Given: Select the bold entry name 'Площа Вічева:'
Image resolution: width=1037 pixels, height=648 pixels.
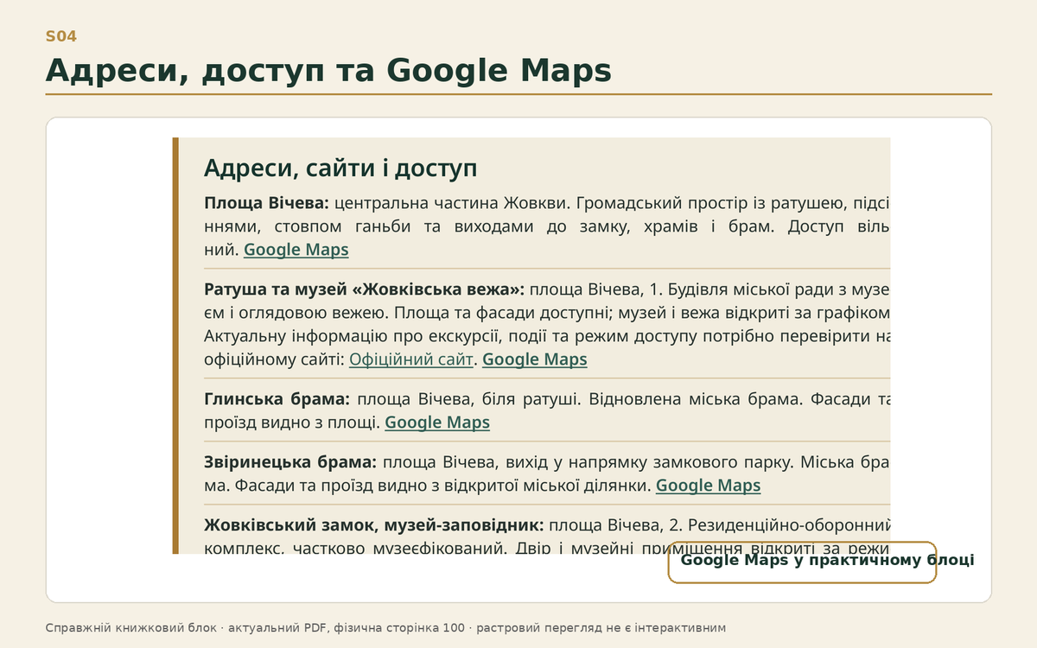Looking at the screenshot, I should coord(267,203).
